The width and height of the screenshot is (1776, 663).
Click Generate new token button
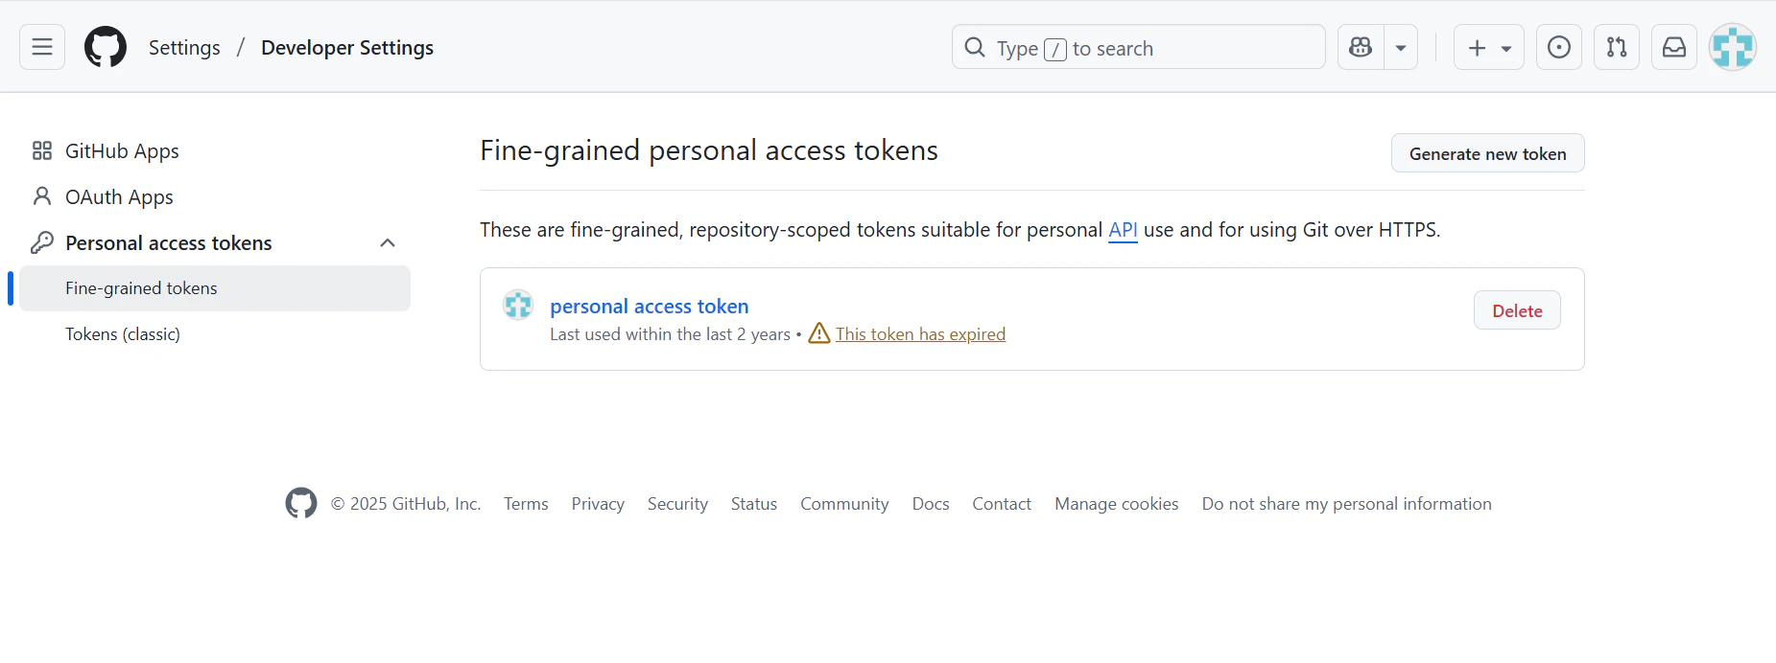tap(1488, 153)
